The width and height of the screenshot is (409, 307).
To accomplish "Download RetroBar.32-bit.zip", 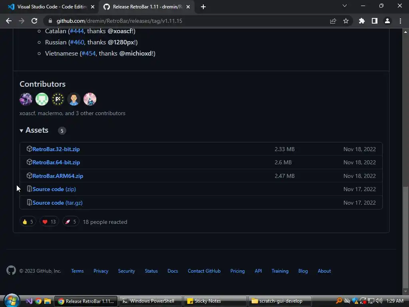I will pyautogui.click(x=56, y=149).
